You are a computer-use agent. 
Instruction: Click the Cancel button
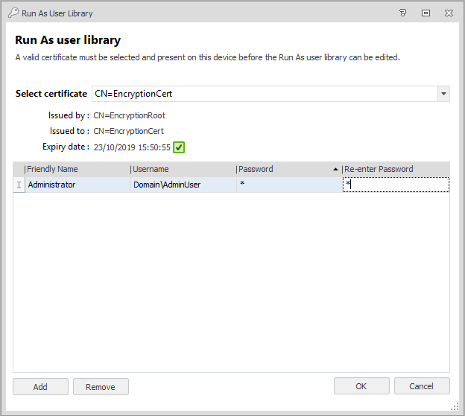click(422, 386)
